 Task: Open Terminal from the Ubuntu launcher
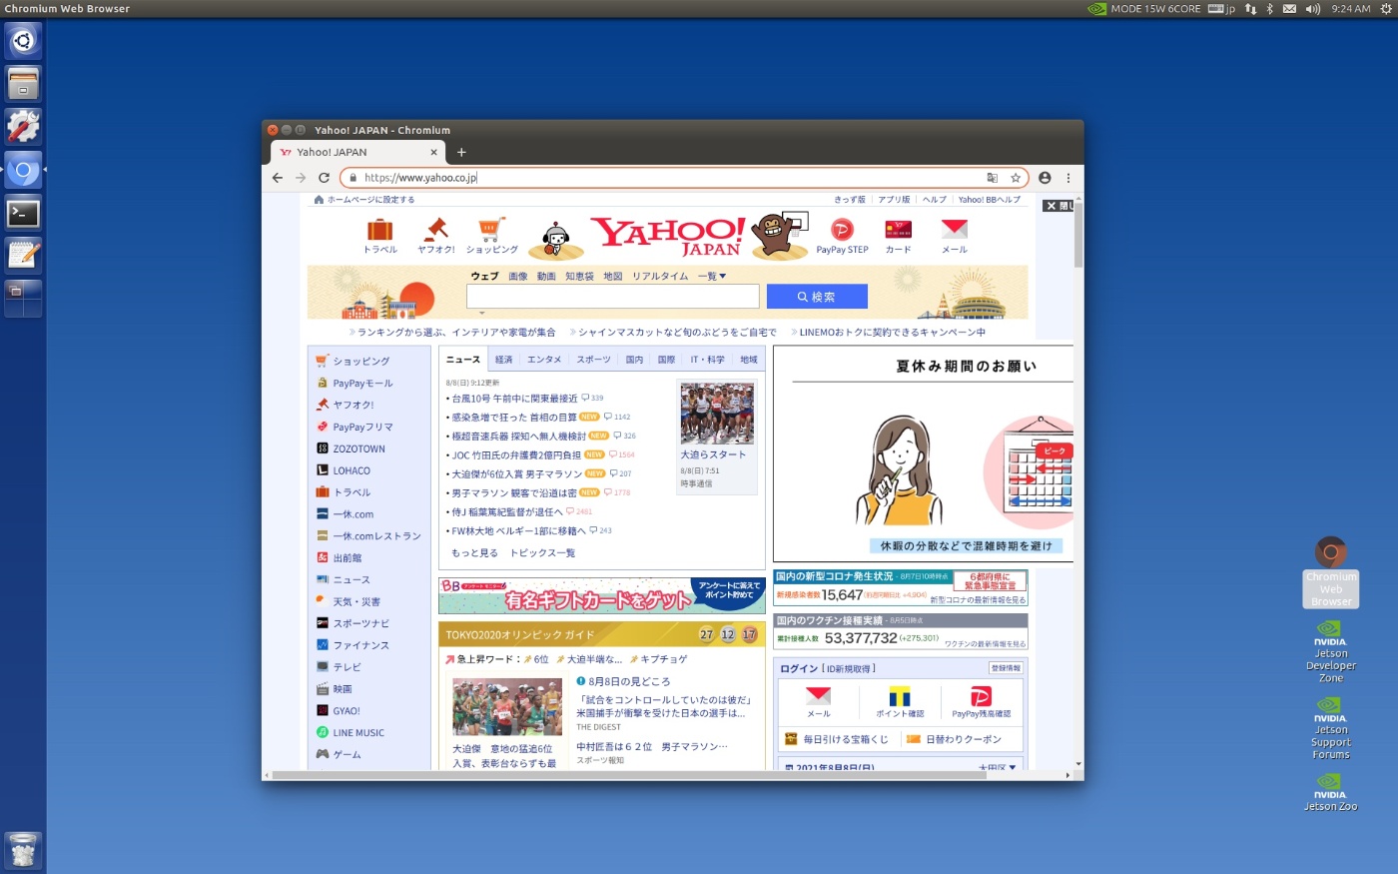point(23,213)
